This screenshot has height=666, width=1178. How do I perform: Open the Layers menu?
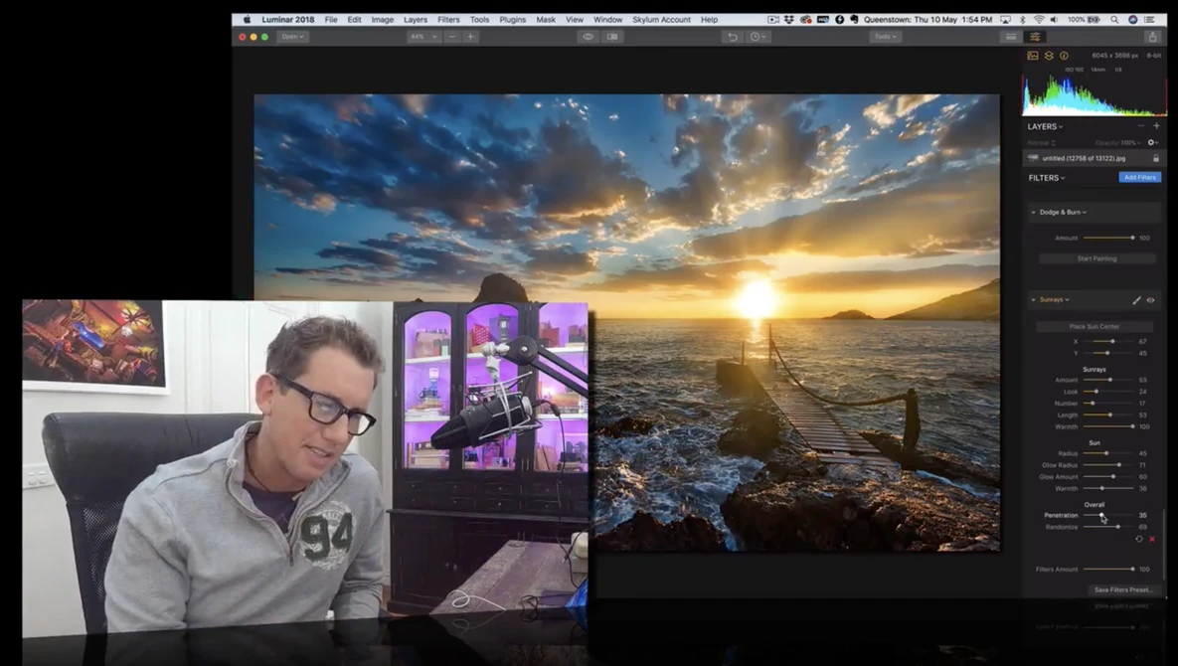tap(415, 20)
